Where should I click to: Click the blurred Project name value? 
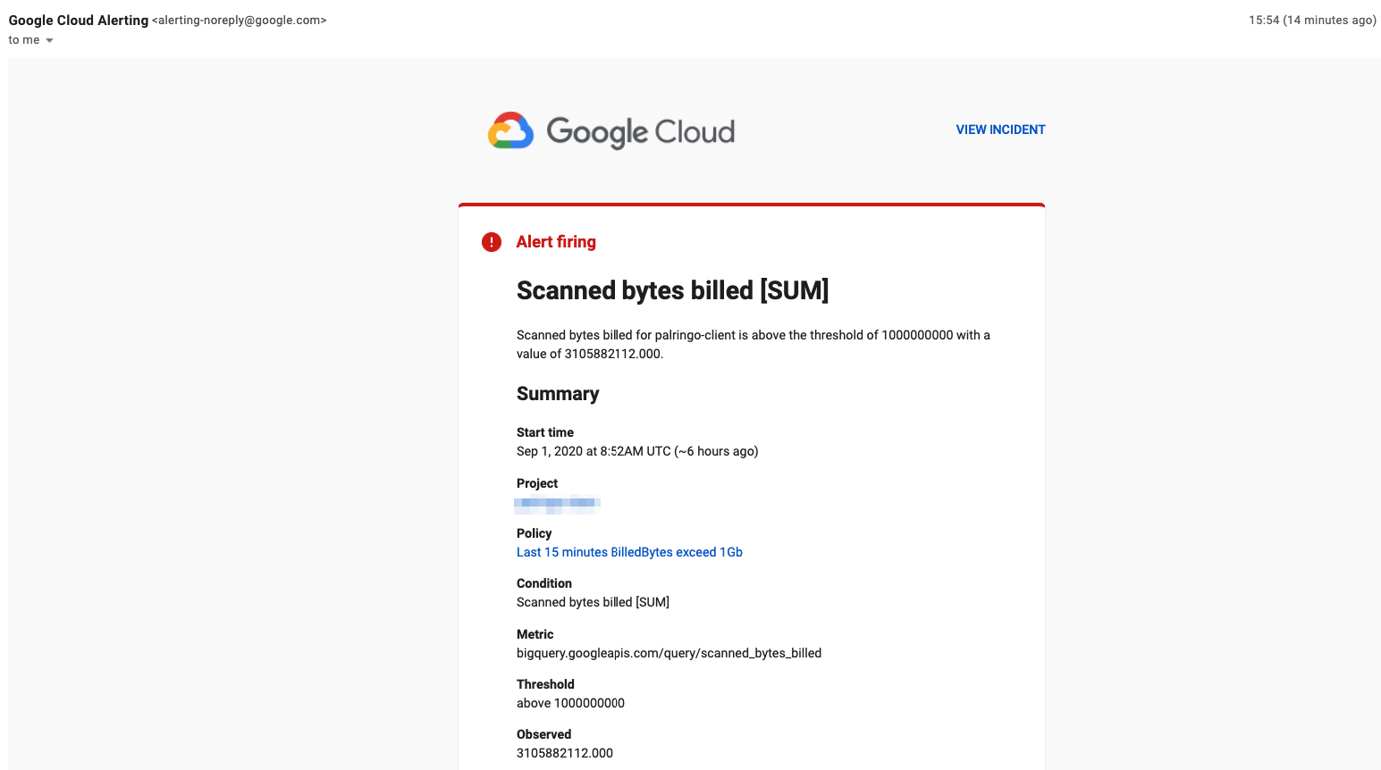point(557,504)
